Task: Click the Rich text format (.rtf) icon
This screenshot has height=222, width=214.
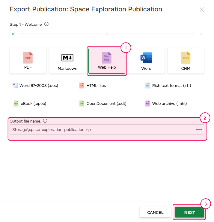Action: point(147,85)
